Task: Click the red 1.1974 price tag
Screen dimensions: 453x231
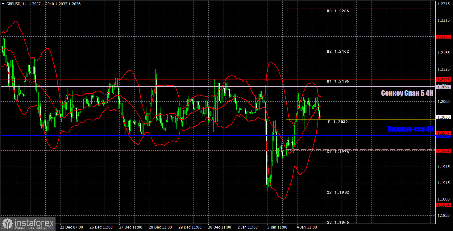Action: 444,151
